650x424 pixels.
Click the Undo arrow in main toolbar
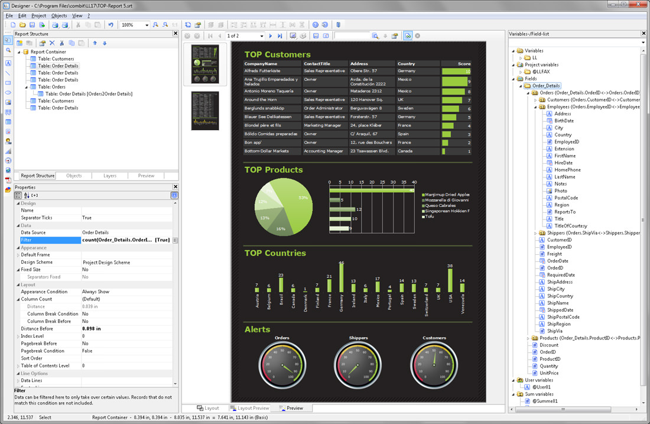click(110, 25)
